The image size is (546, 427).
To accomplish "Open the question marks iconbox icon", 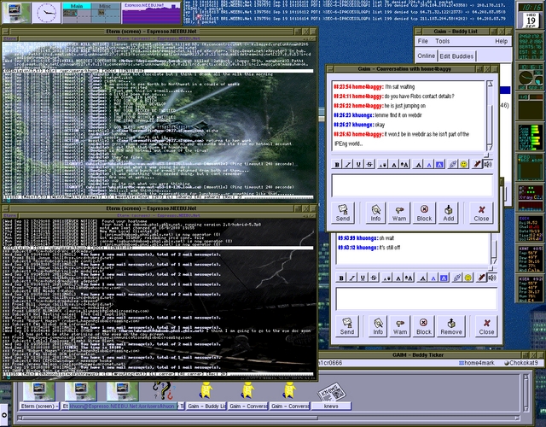I will (164, 391).
